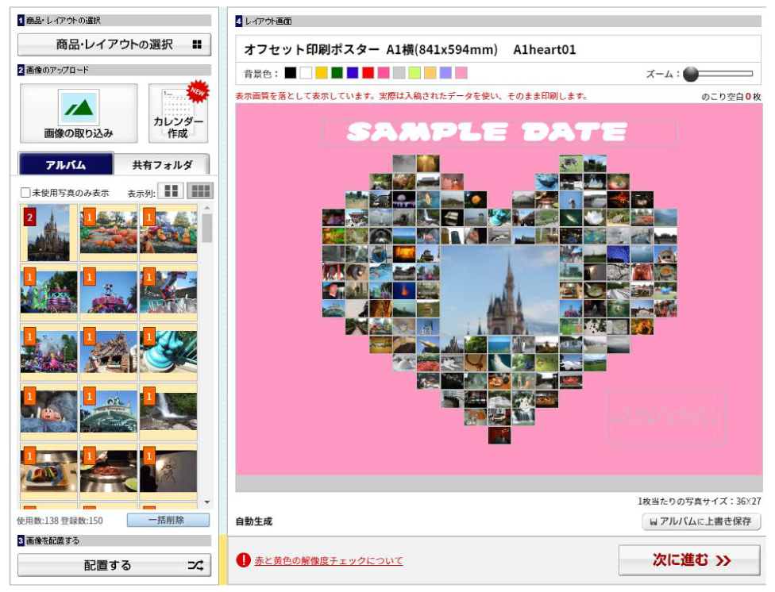Click the 自動生成 label
Image resolution: width=775 pixels, height=592 pixels.
click(x=254, y=521)
